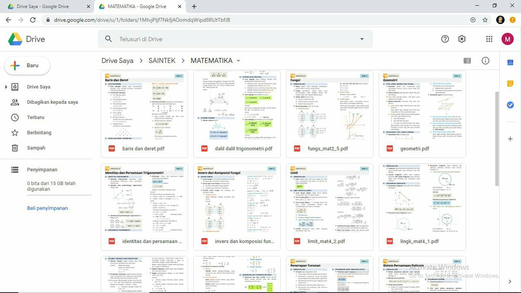Click the search magnifier icon
Viewport: 521px width, 293px height.
click(x=109, y=39)
